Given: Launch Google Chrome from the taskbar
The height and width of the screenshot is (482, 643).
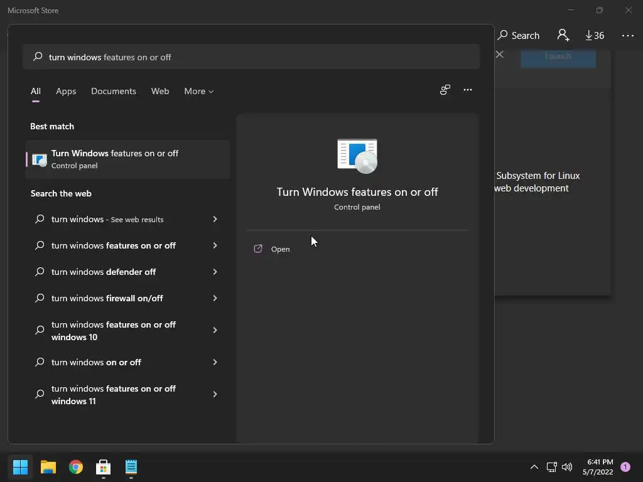Looking at the screenshot, I should pyautogui.click(x=76, y=467).
